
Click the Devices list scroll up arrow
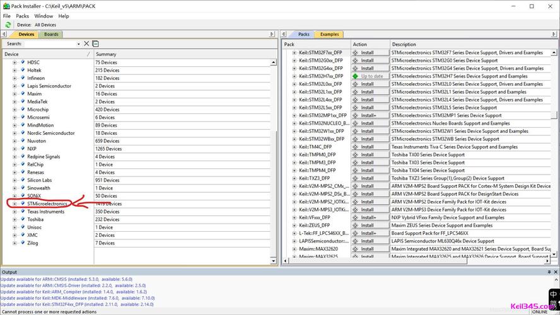(273, 62)
